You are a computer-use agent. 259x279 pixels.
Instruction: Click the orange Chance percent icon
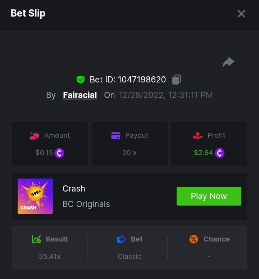(x=194, y=239)
